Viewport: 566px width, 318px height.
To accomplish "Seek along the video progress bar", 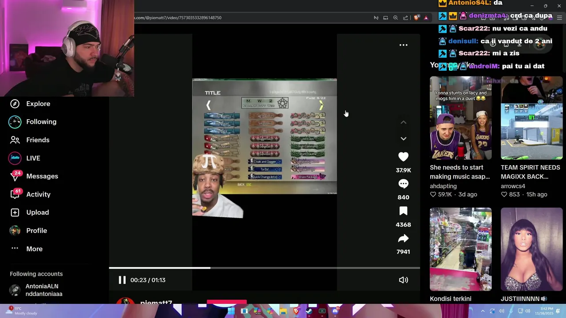I will [264, 268].
